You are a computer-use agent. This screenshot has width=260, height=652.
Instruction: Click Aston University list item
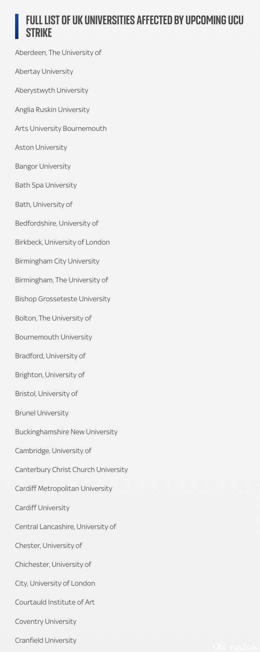coord(41,147)
